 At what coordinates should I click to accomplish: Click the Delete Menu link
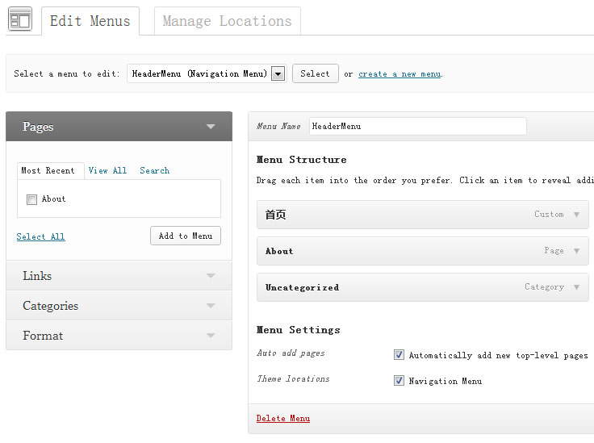click(283, 418)
